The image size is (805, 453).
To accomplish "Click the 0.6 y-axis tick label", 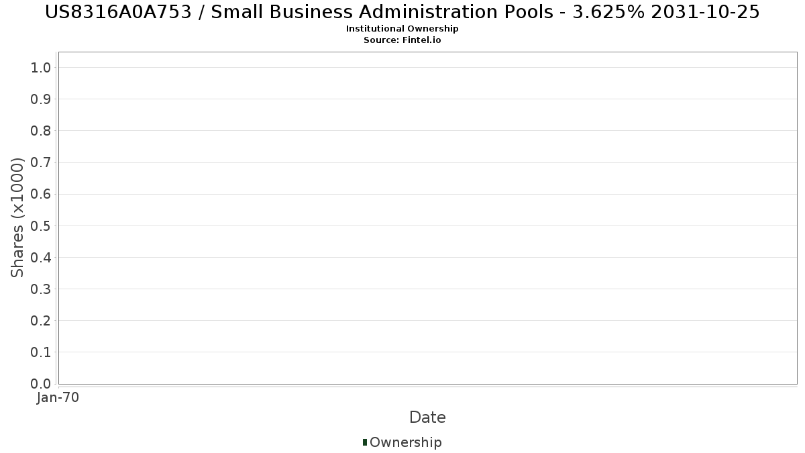I will click(x=41, y=194).
